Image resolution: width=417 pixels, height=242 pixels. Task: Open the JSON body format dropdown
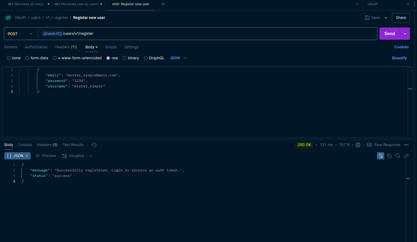click(x=178, y=58)
